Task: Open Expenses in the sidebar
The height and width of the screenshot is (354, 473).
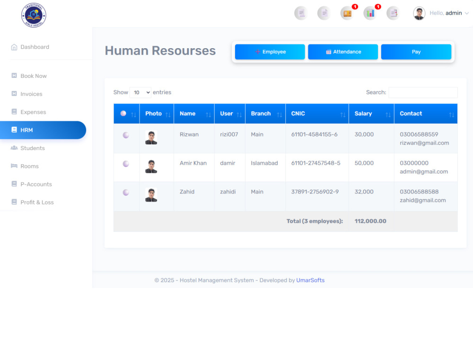Action: pos(33,112)
